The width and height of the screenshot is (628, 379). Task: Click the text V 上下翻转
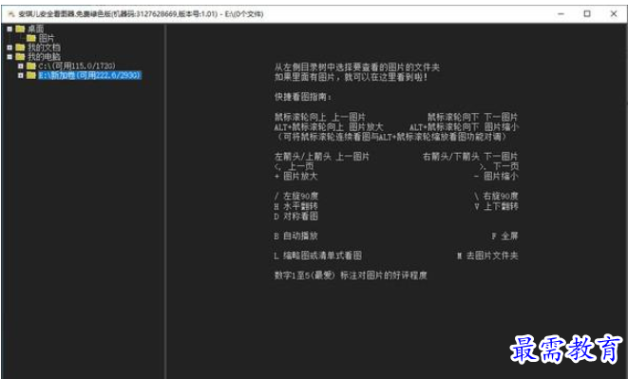(496, 206)
